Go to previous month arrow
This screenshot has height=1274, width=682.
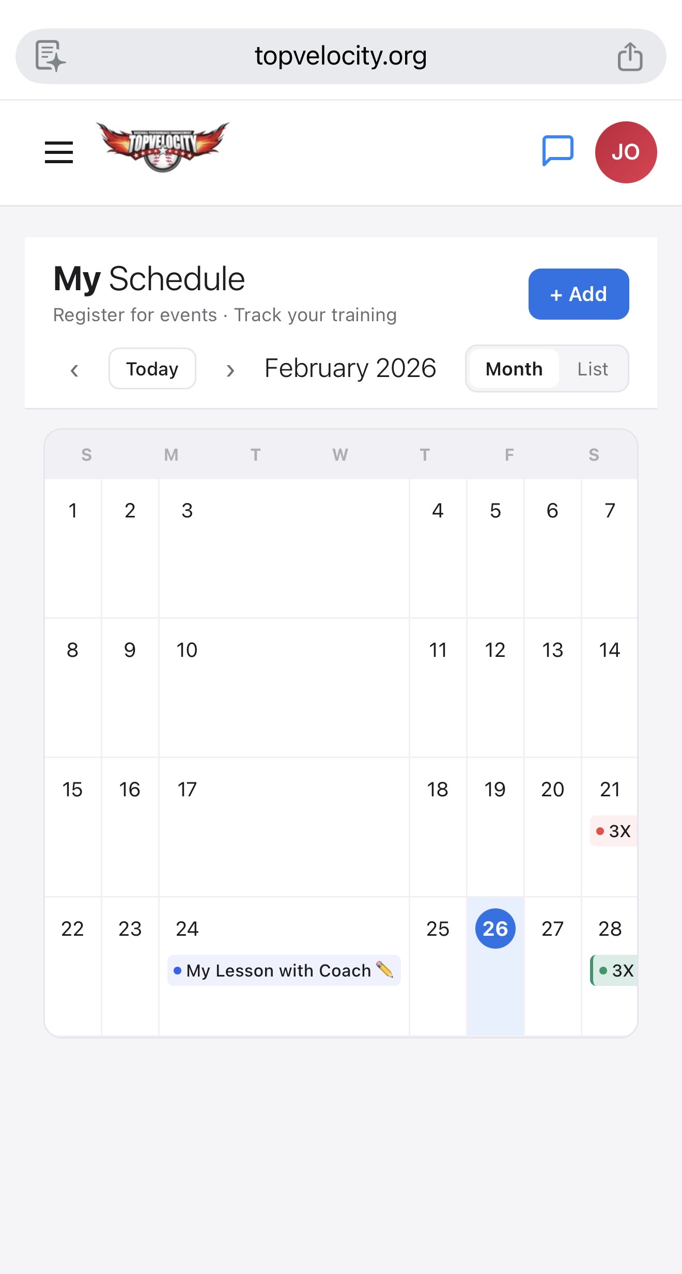[x=74, y=370]
